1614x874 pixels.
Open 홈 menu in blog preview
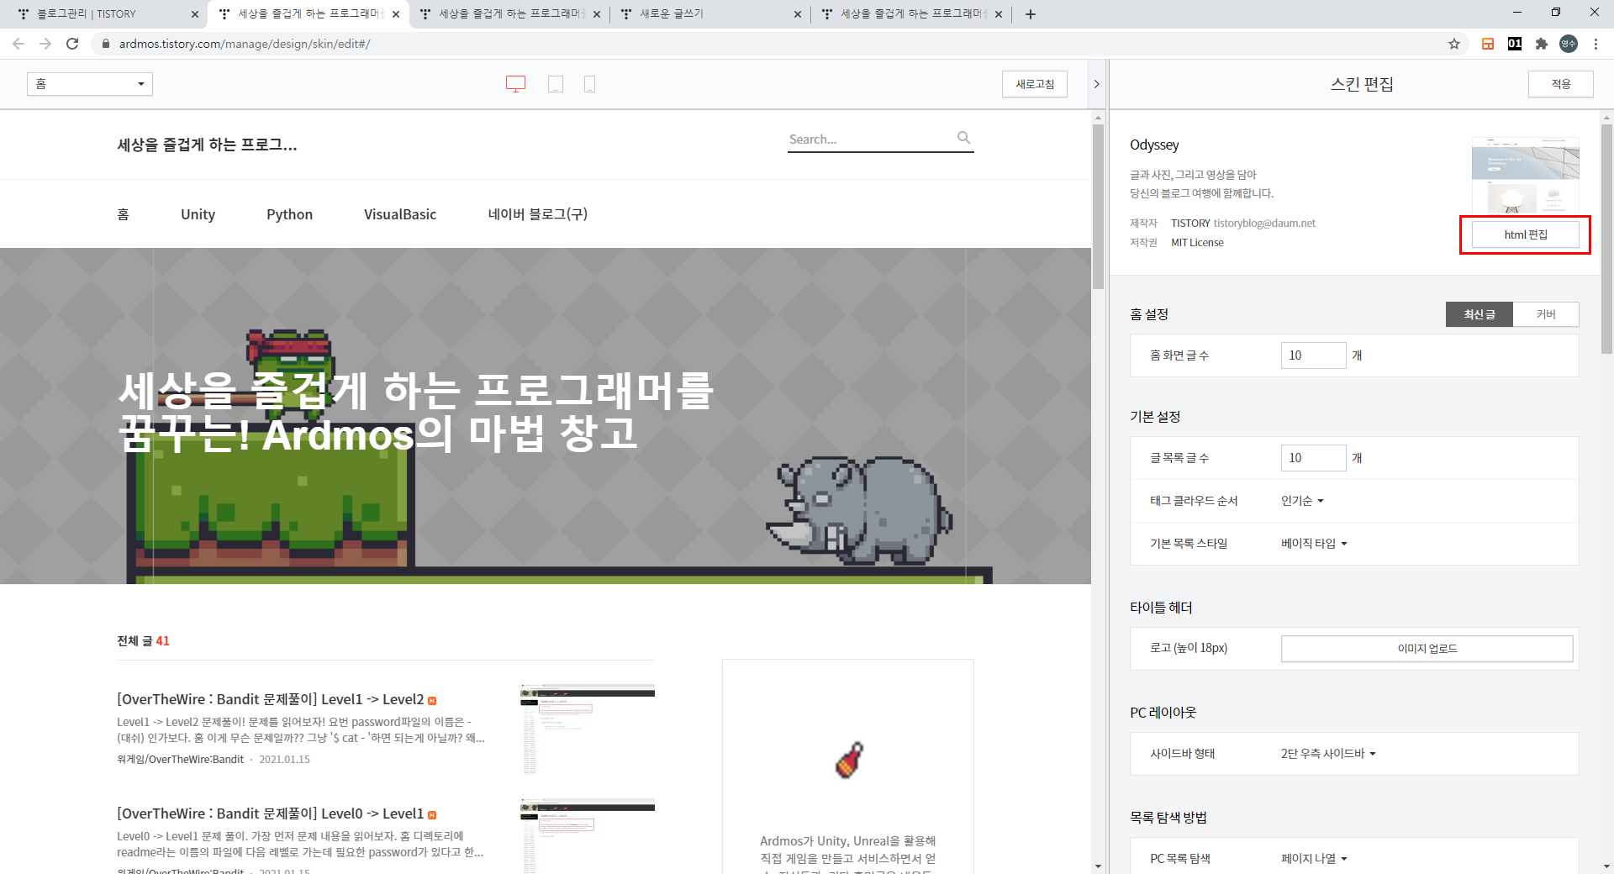(123, 214)
